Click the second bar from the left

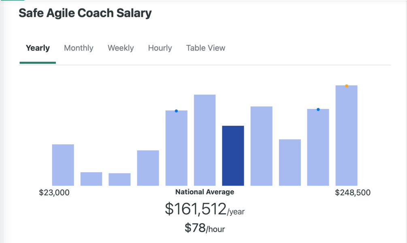tap(91, 179)
